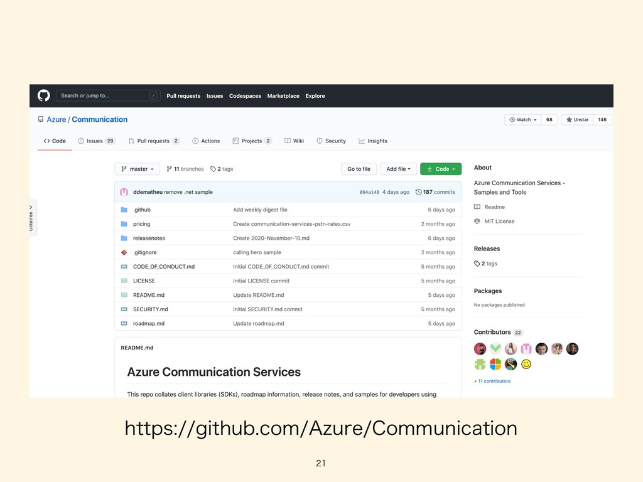Open the Pull requests repository tab
The width and height of the screenshot is (643, 482).
[x=154, y=141]
